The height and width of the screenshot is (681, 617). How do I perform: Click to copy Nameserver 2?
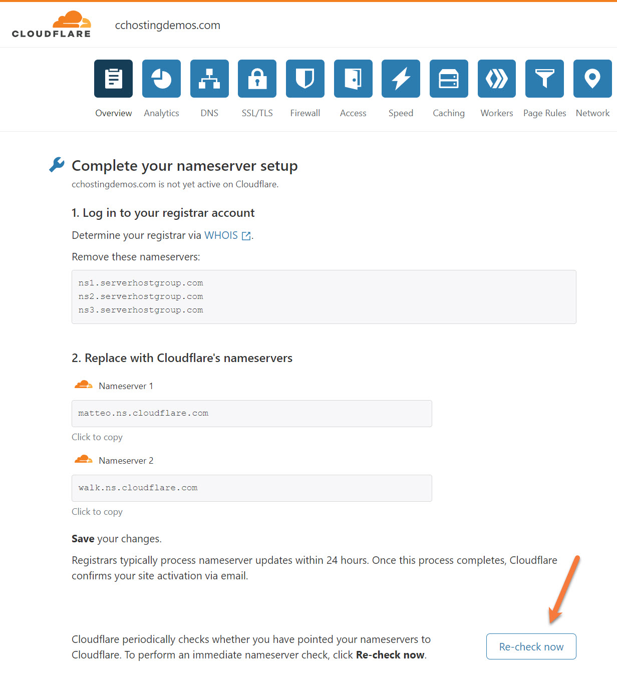tap(97, 511)
